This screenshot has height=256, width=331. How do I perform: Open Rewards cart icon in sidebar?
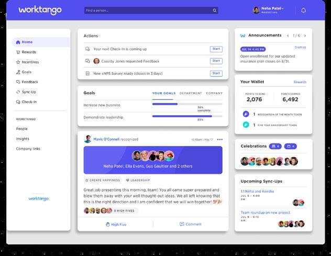pyautogui.click(x=18, y=52)
